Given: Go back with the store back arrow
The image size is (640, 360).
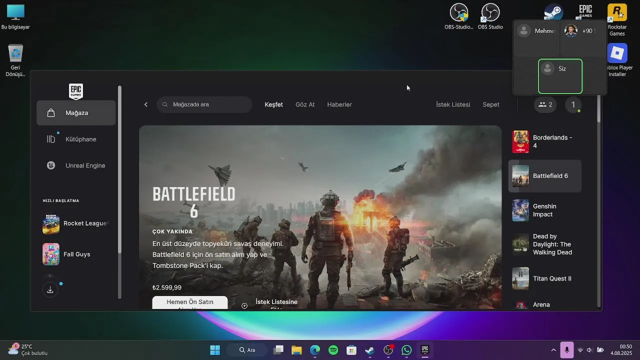Looking at the screenshot, I should click(x=146, y=104).
